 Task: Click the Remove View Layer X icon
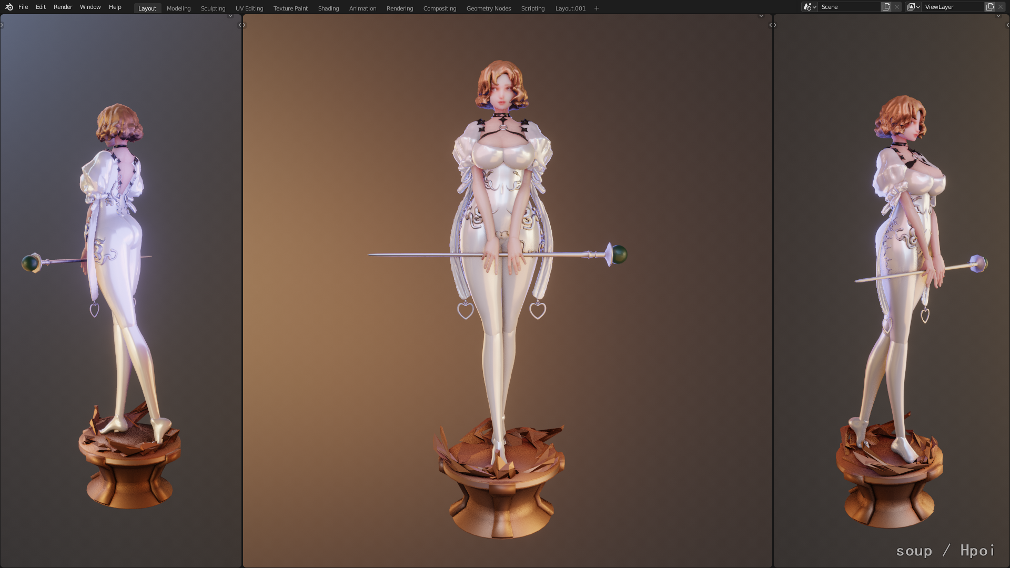1001,7
